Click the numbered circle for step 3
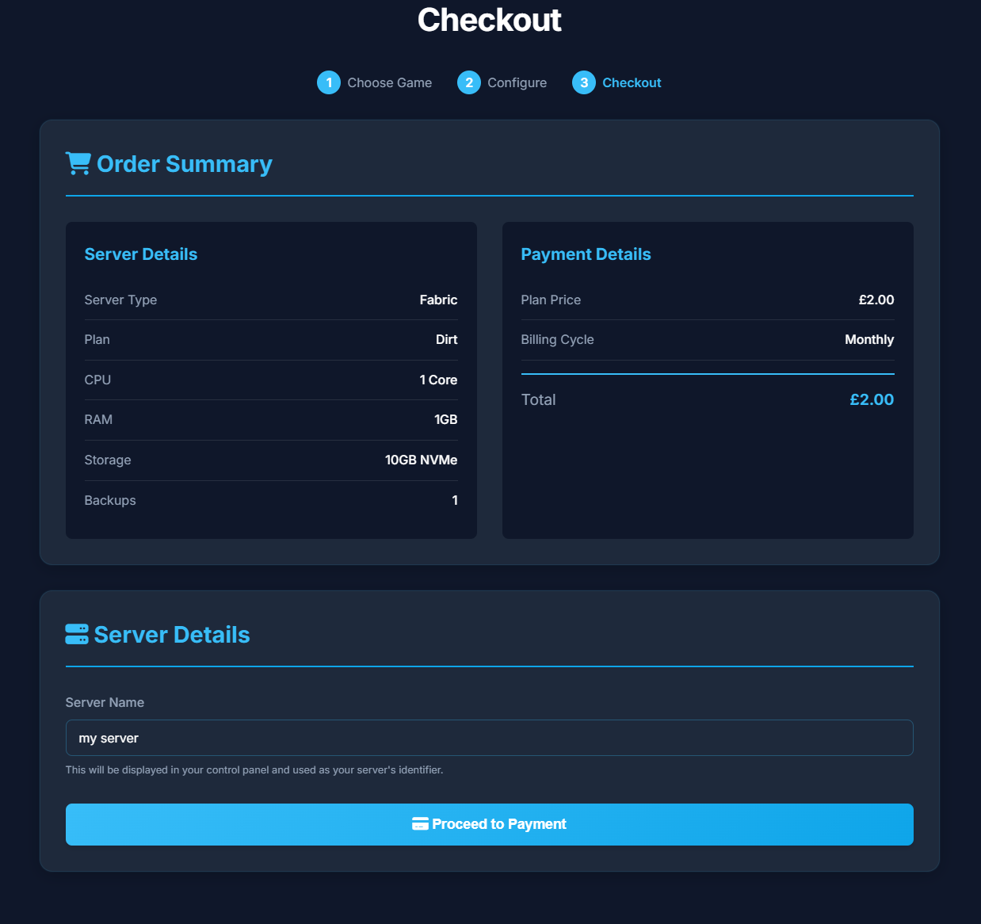This screenshot has width=981, height=924. tap(585, 82)
